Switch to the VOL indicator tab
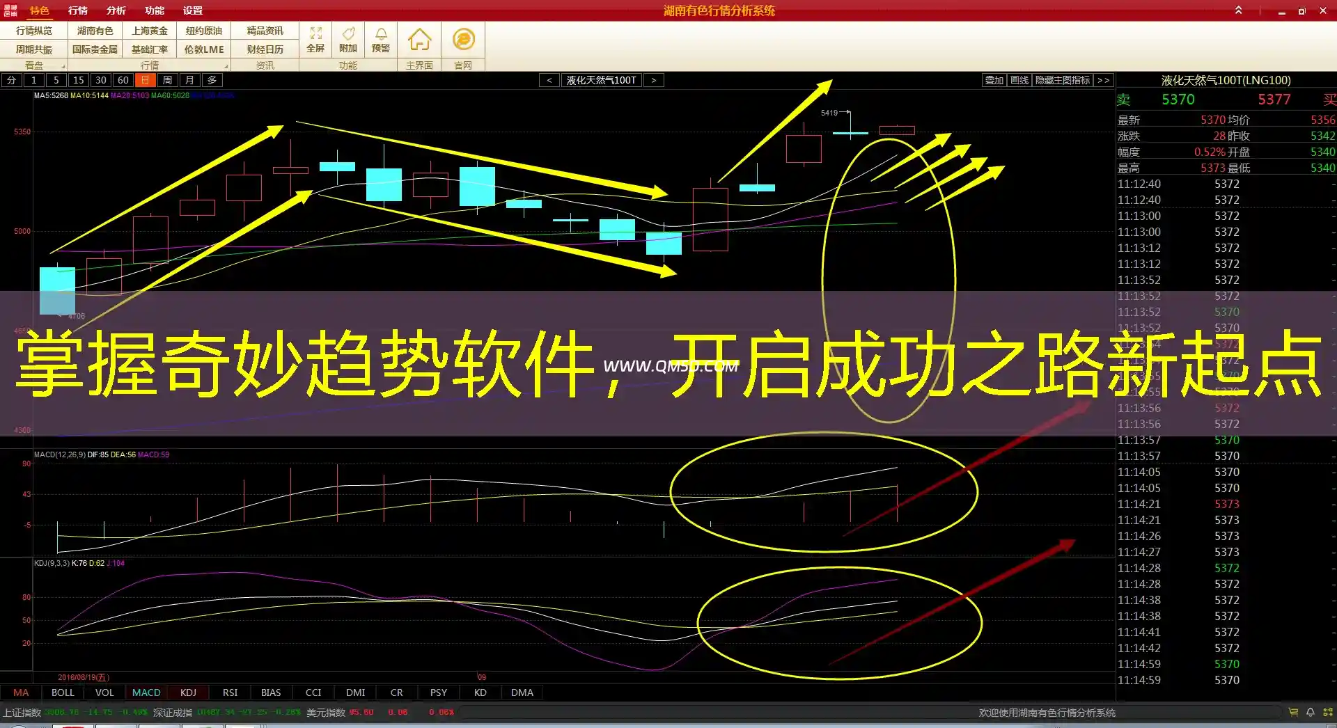This screenshot has height=728, width=1337. coord(104,693)
